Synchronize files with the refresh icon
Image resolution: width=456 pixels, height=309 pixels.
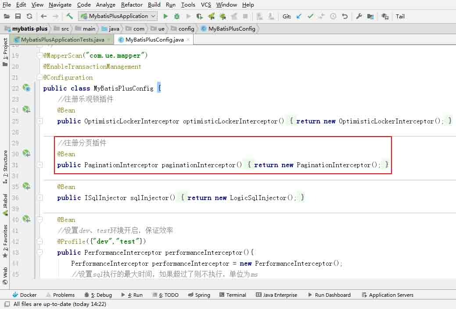coord(29,16)
